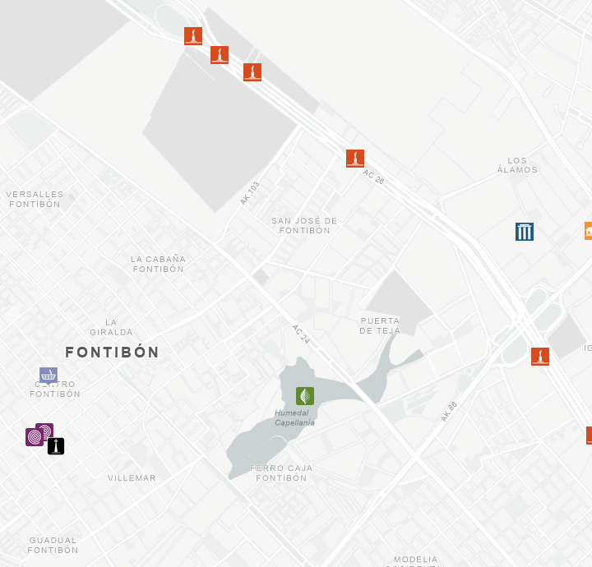Click the bold FONTIBÓN district label
Image resolution: width=592 pixels, height=567 pixels.
(x=112, y=353)
